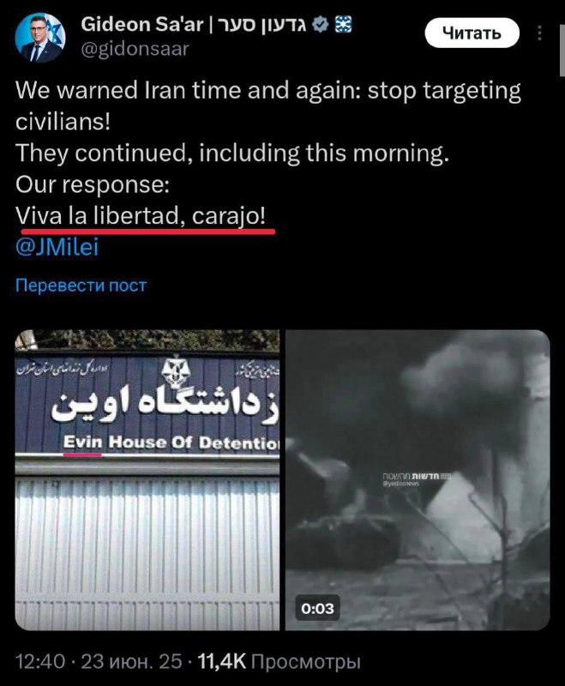Click the Hebrew news watermark in the video
Image resolution: width=565 pixels, height=686 pixels.
point(417,478)
